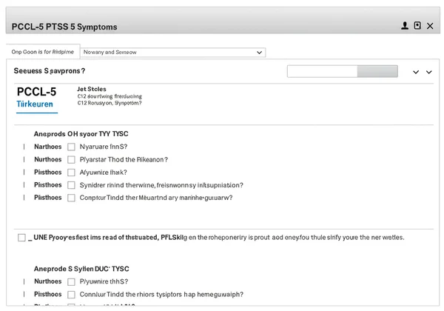This screenshot has height=311, width=444.
Task: Click the 'Aneprods S Syllen DUC' TYSC' heading
Action: 82,269
